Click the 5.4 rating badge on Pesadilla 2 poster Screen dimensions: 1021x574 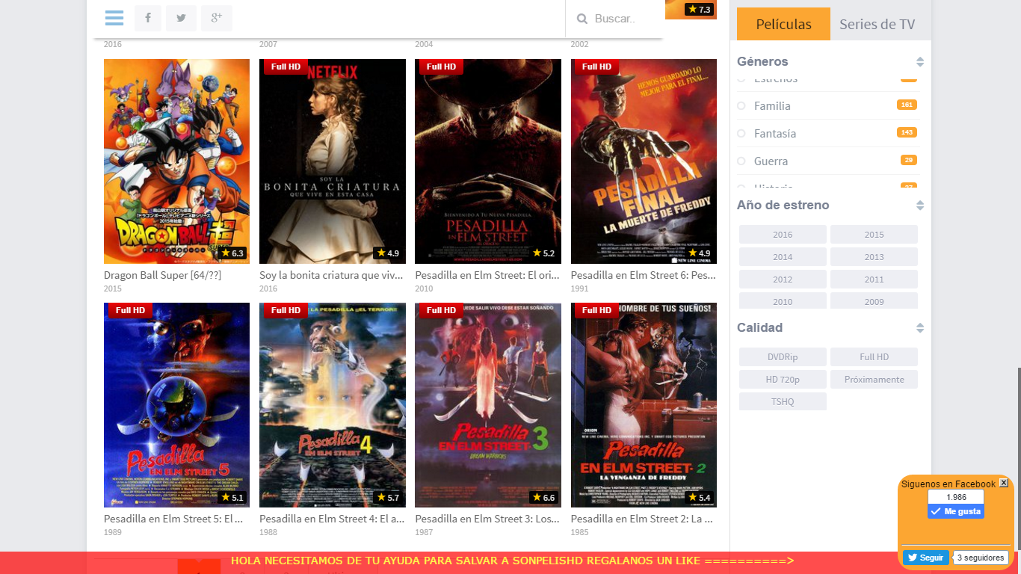click(x=699, y=497)
